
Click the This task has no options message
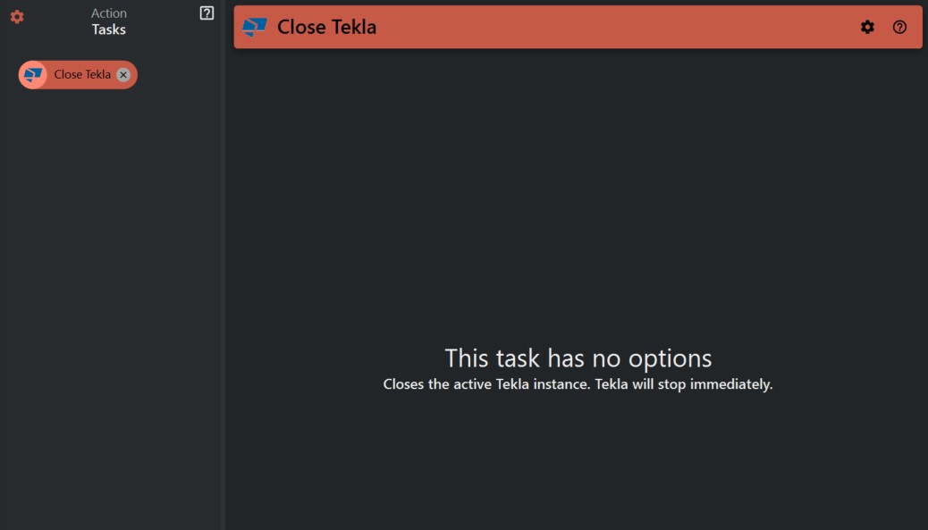coord(578,358)
